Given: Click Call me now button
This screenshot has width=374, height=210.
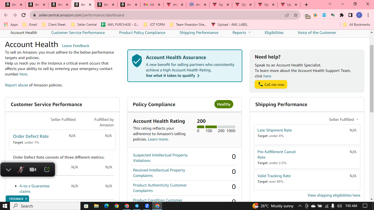Looking at the screenshot, I should [271, 84].
